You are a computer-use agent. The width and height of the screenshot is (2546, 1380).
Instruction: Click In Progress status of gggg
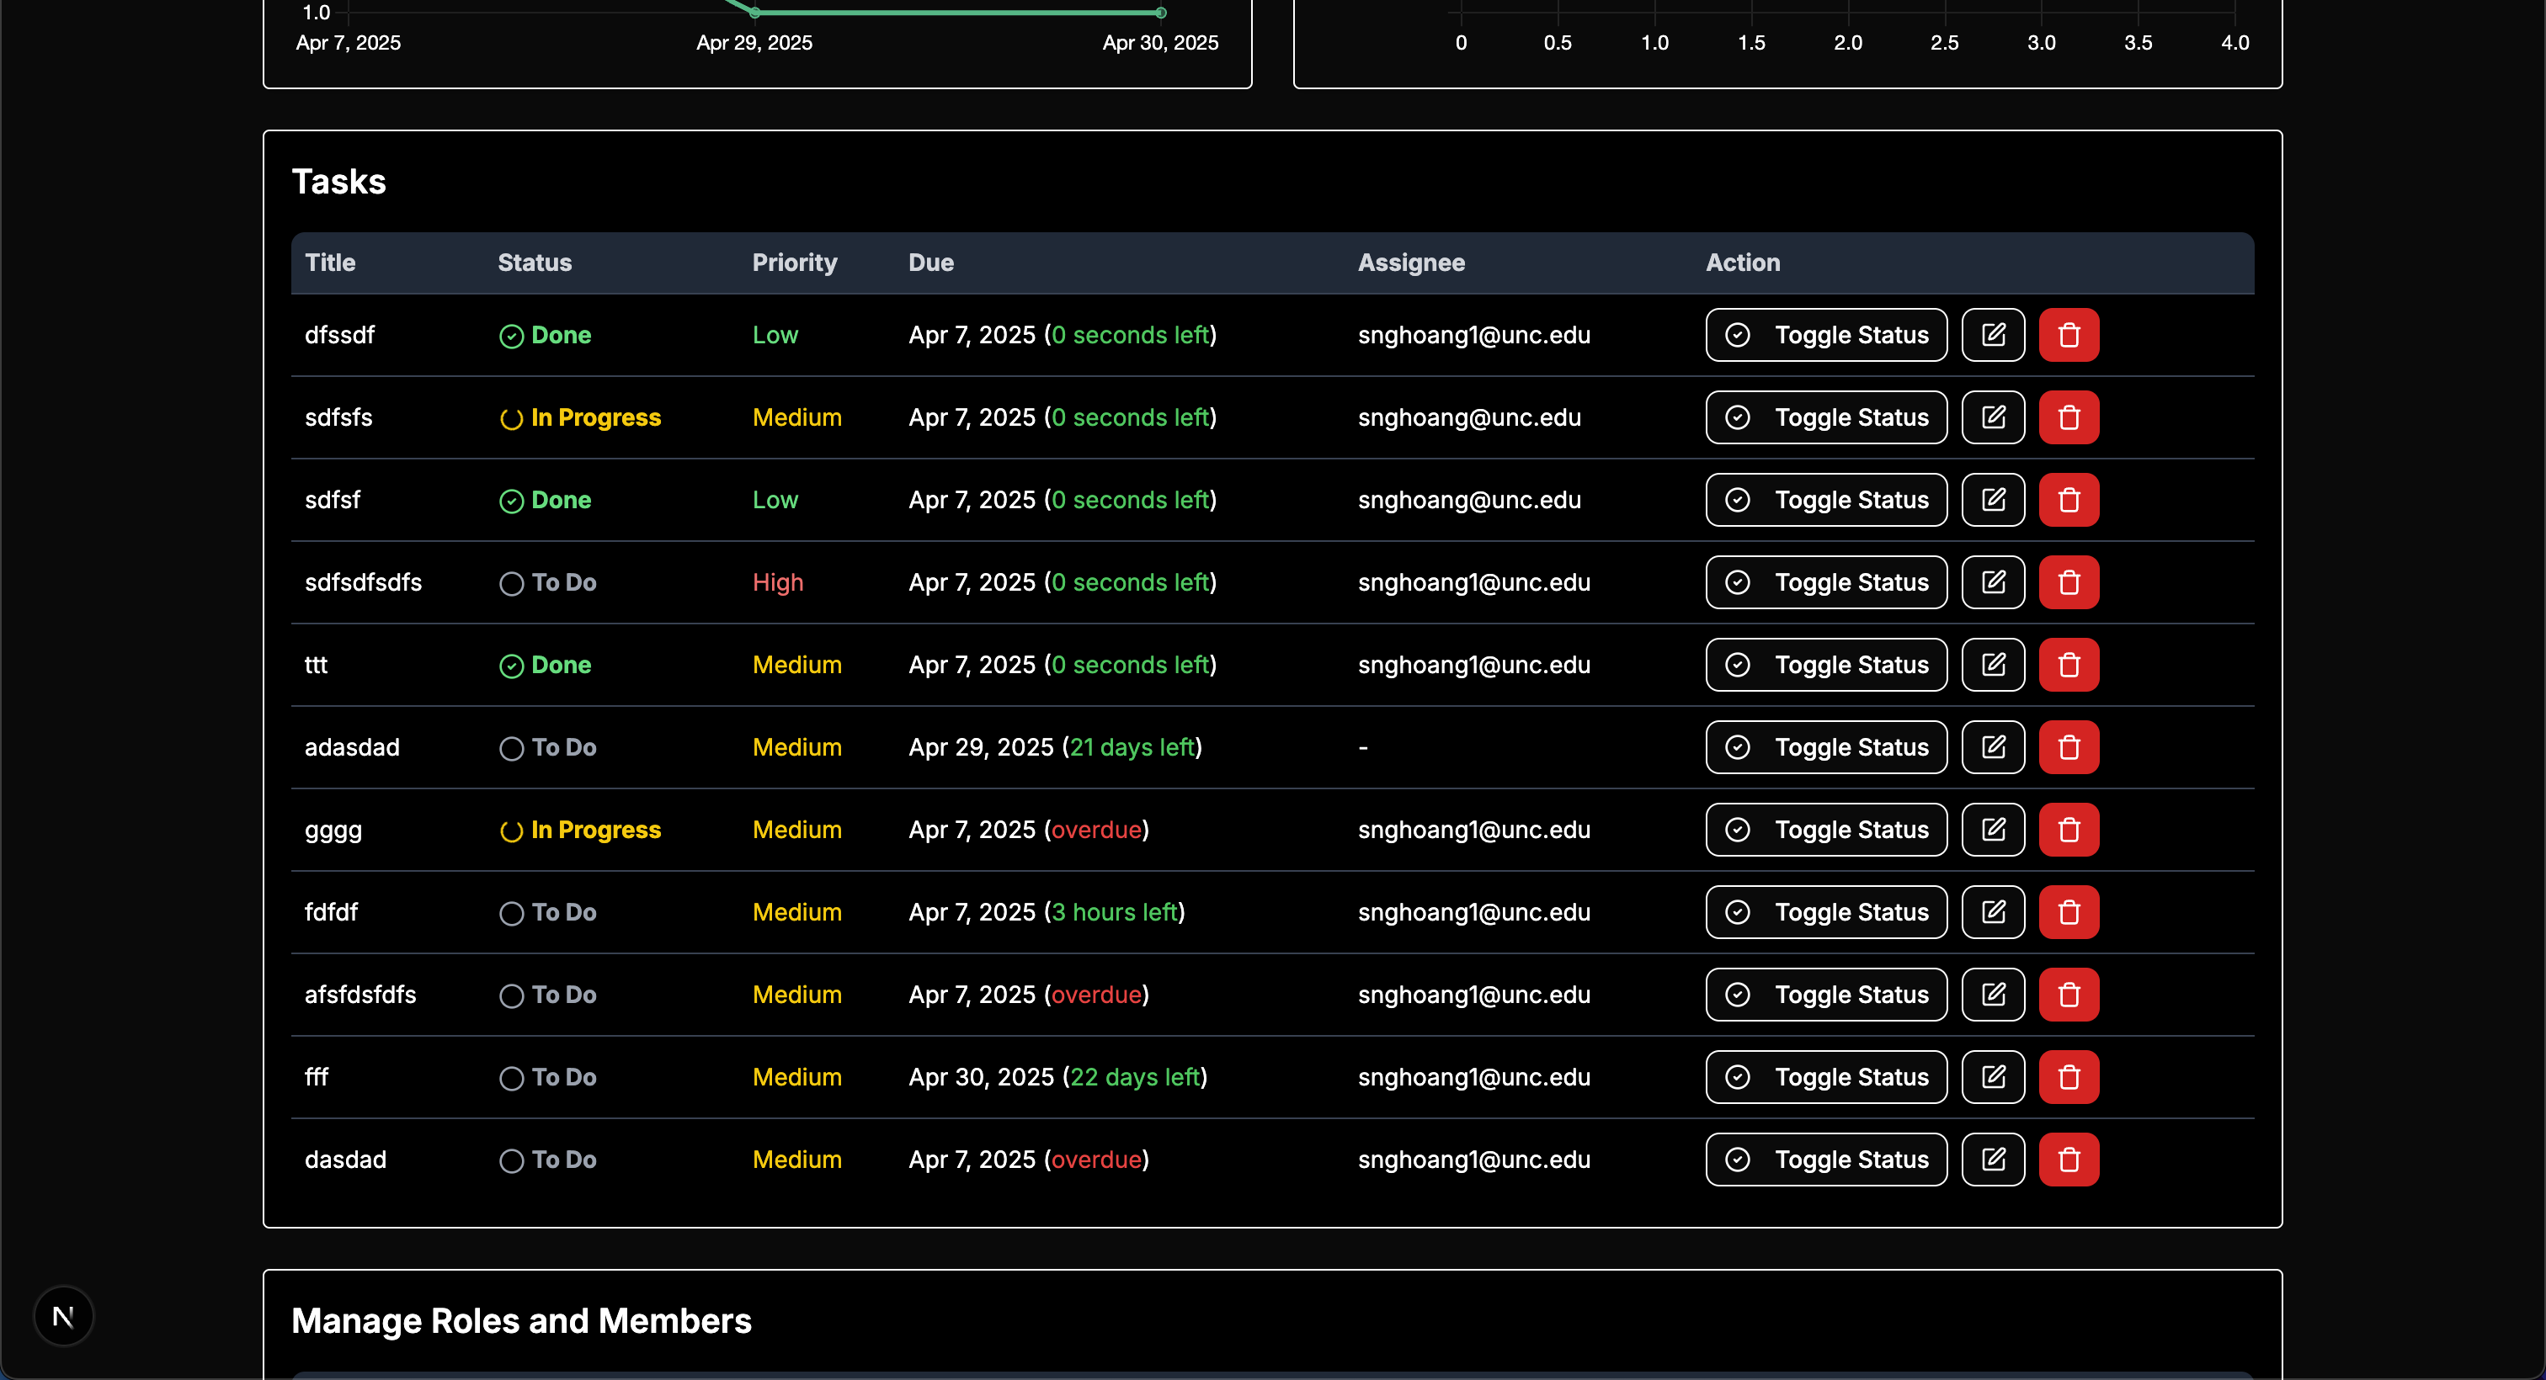580,830
